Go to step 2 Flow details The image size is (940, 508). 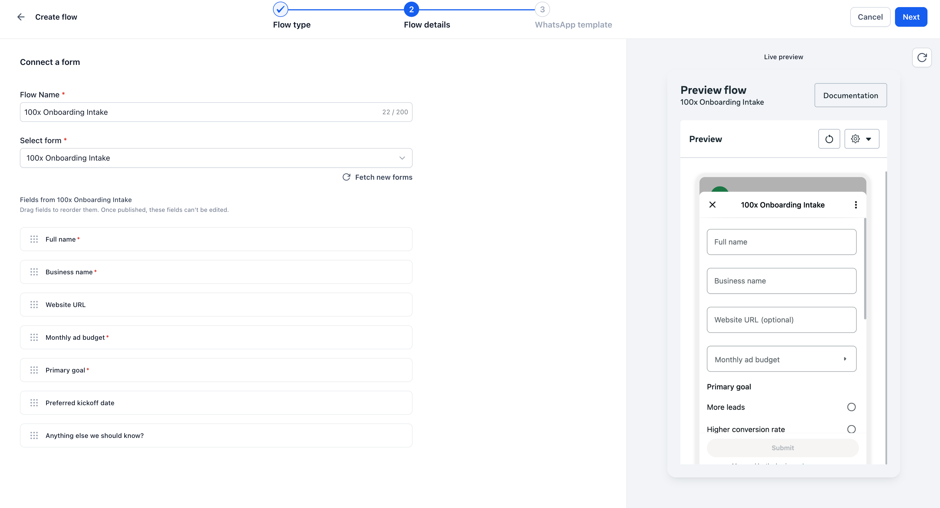pyautogui.click(x=411, y=10)
